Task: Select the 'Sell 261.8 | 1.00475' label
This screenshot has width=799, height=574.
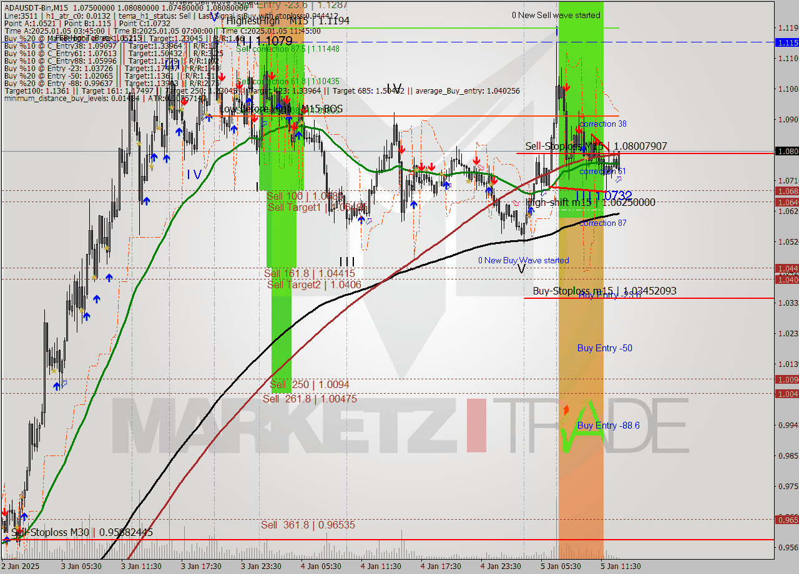Action: click(310, 399)
